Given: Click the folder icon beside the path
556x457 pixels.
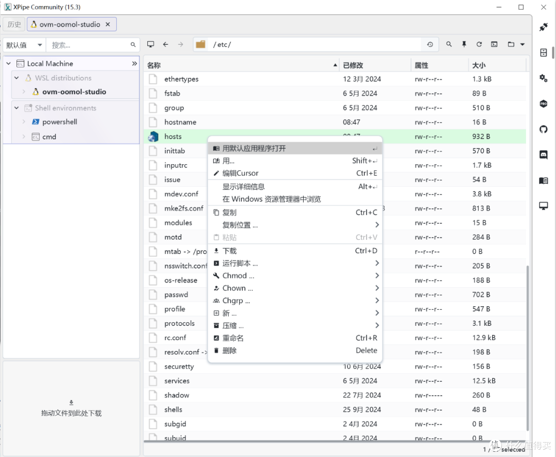Looking at the screenshot, I should click(x=201, y=44).
